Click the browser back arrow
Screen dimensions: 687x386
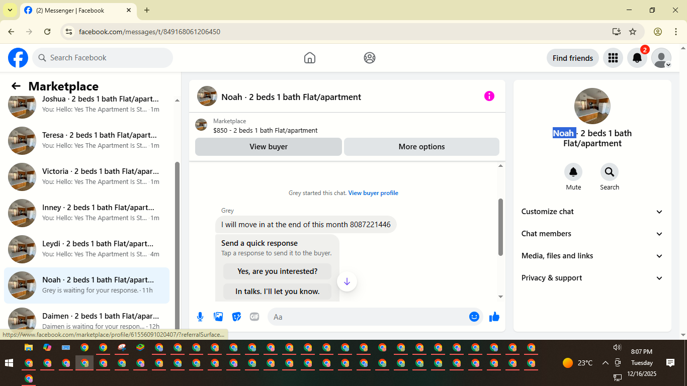[11, 32]
